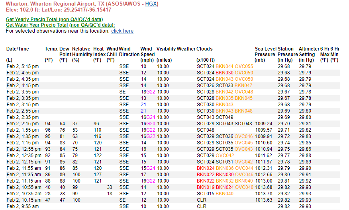The width and height of the screenshot is (349, 210).
Task: Click Get Yearly Precip Total link
Action: point(54,19)
